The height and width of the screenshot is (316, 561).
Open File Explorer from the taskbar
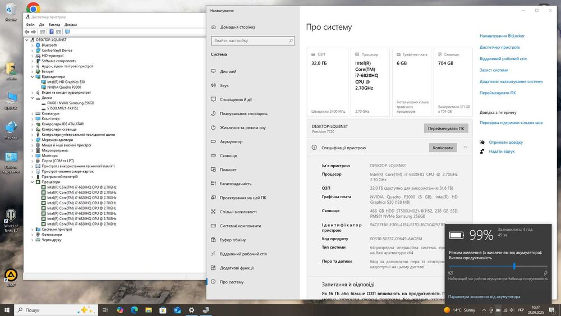click(x=149, y=310)
